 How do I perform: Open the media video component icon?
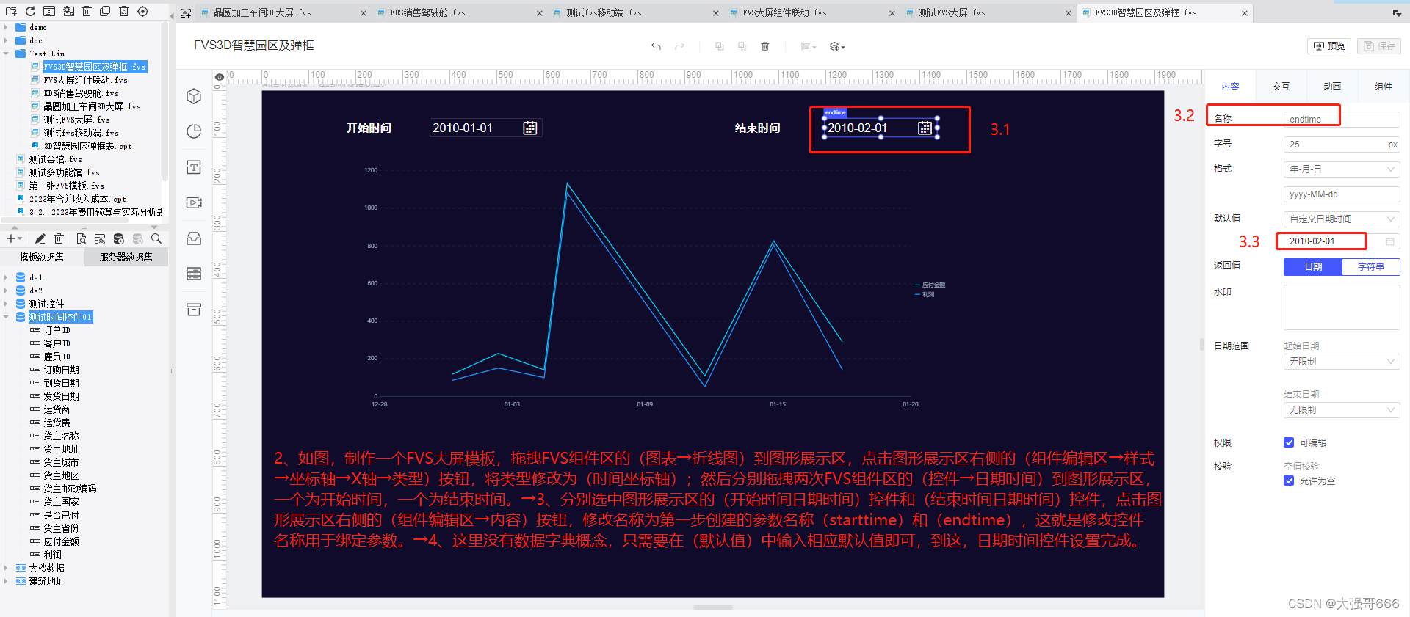point(194,202)
